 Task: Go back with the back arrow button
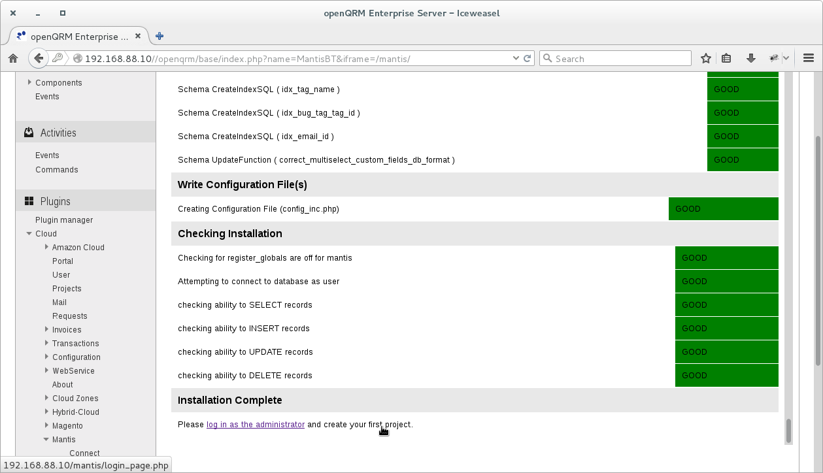39,58
